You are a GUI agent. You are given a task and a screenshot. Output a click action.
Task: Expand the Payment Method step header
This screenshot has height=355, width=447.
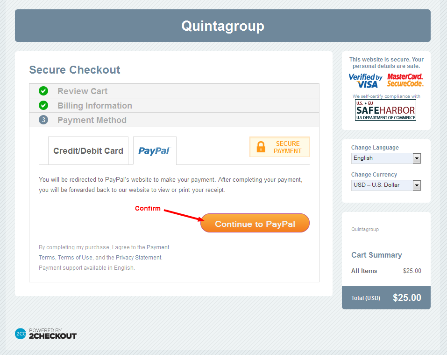[92, 120]
